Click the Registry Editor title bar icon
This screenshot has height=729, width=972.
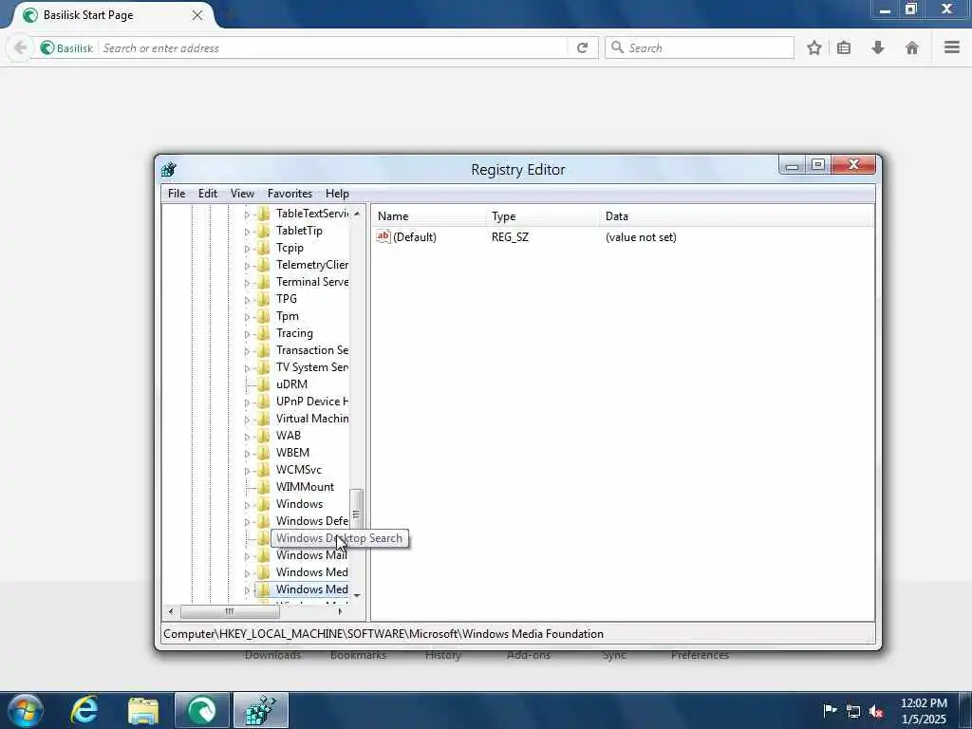[169, 169]
